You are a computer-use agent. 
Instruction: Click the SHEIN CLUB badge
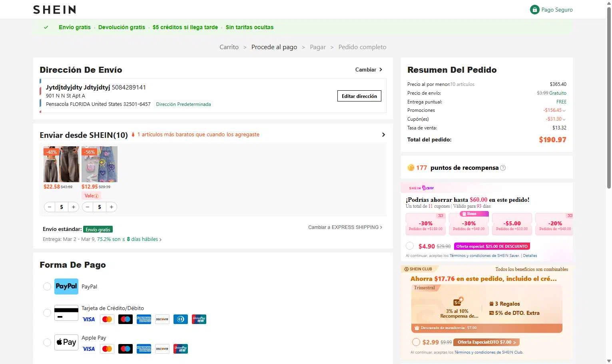tap(418, 269)
